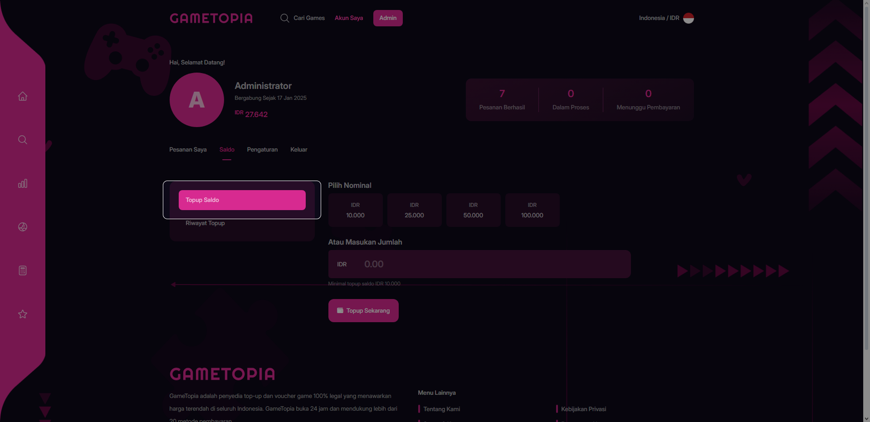Click the Administrator name heading
870x422 pixels.
click(263, 86)
